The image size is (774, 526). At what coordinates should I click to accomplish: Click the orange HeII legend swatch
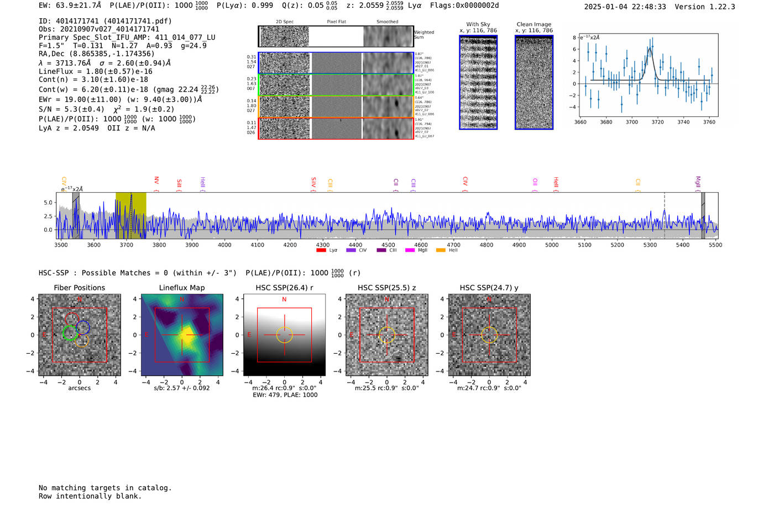[441, 250]
